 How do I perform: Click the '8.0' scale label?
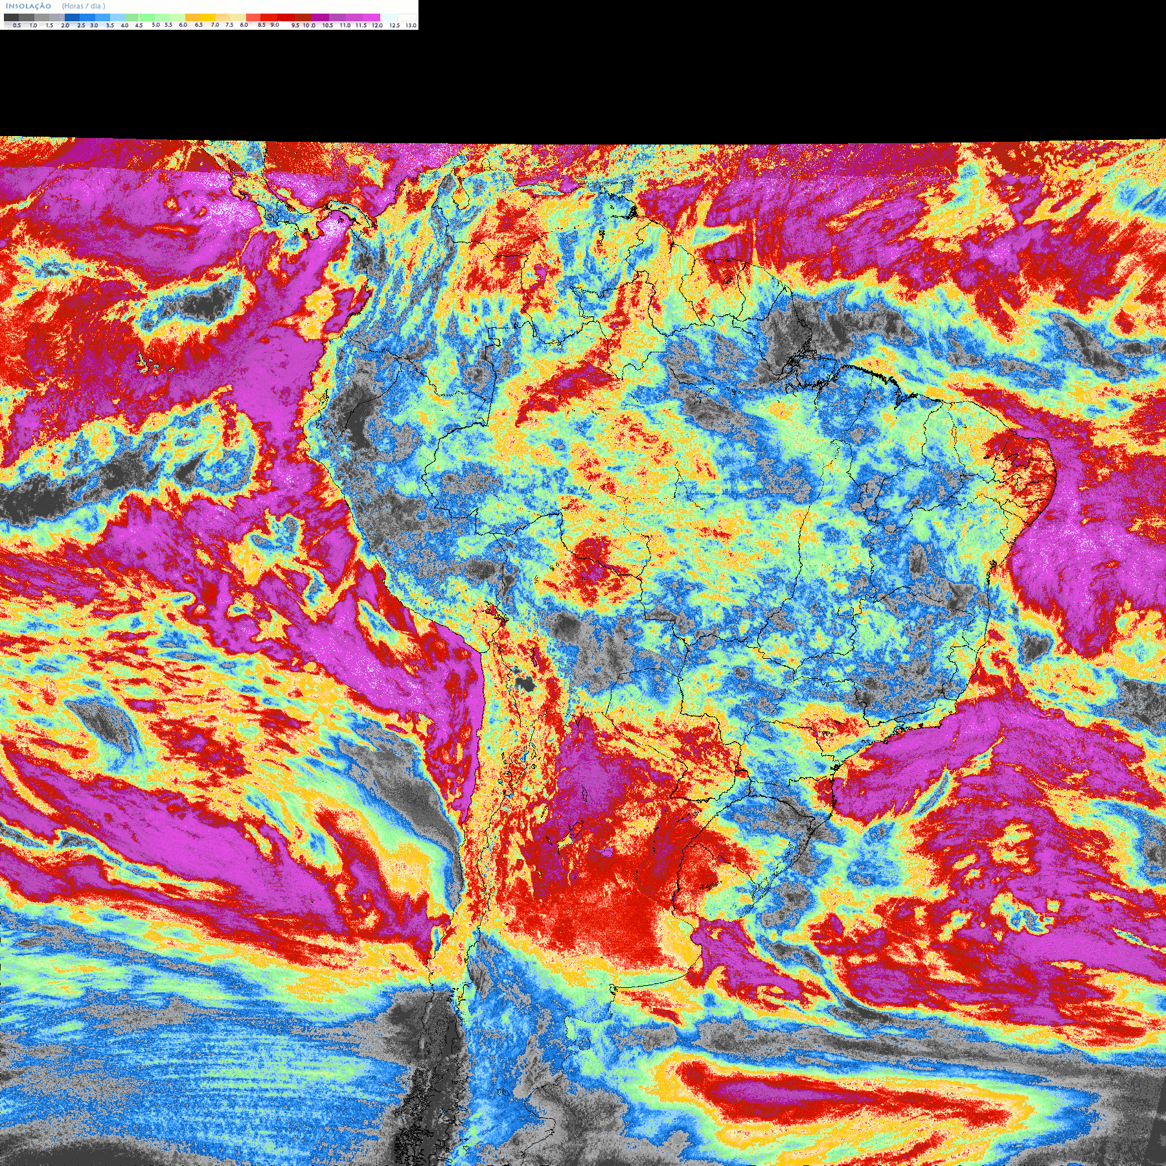[x=244, y=25]
